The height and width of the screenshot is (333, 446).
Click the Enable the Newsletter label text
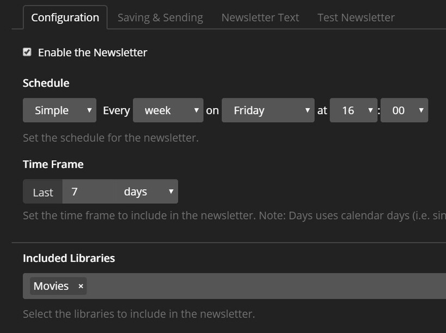coord(93,53)
